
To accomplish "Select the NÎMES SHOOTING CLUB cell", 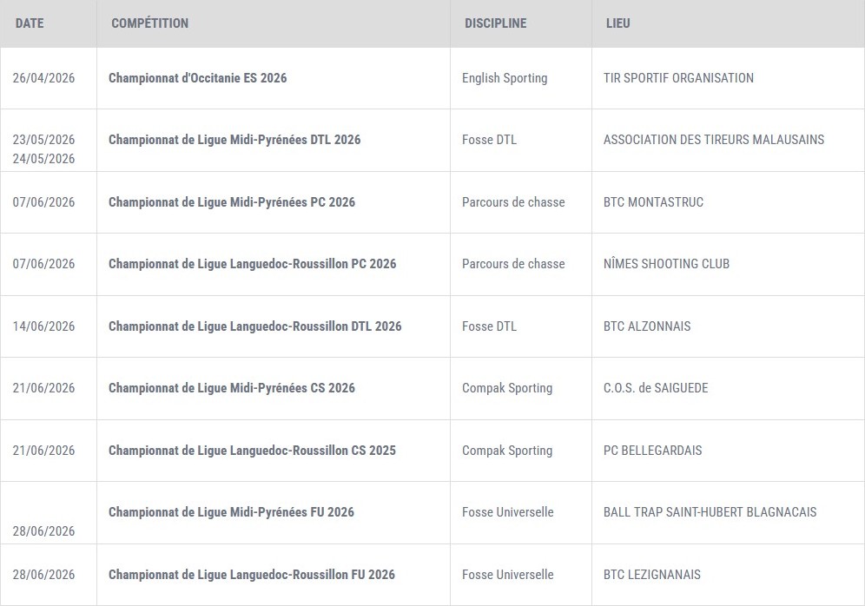I will [666, 264].
